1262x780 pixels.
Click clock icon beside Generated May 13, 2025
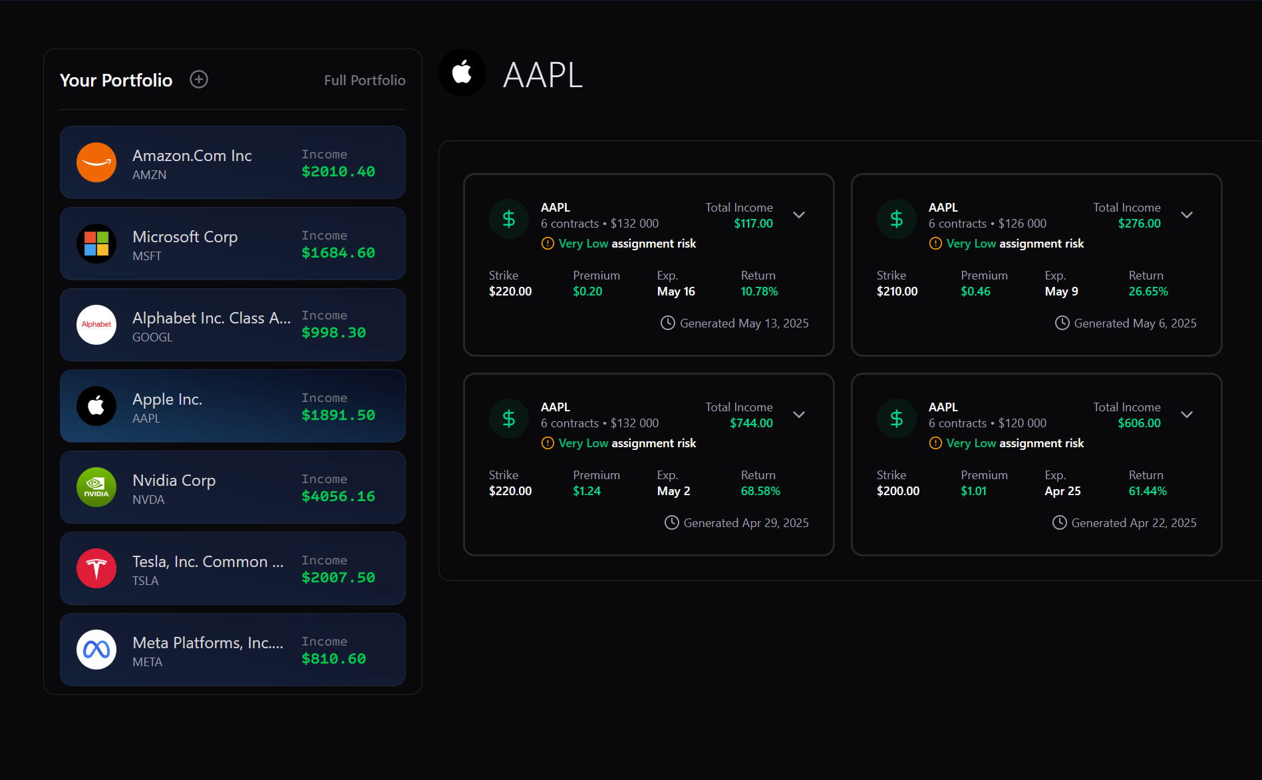(x=667, y=323)
